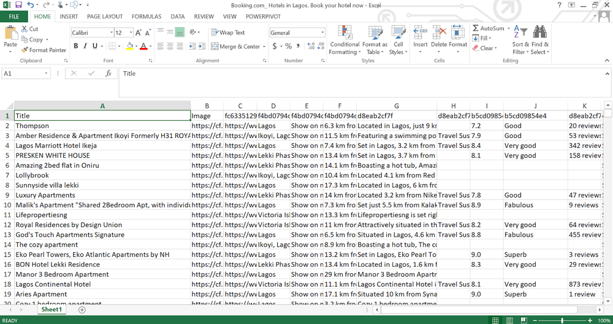Viewport: 613px width, 324px height.
Task: Apply fill color bucket
Action: coord(130,46)
